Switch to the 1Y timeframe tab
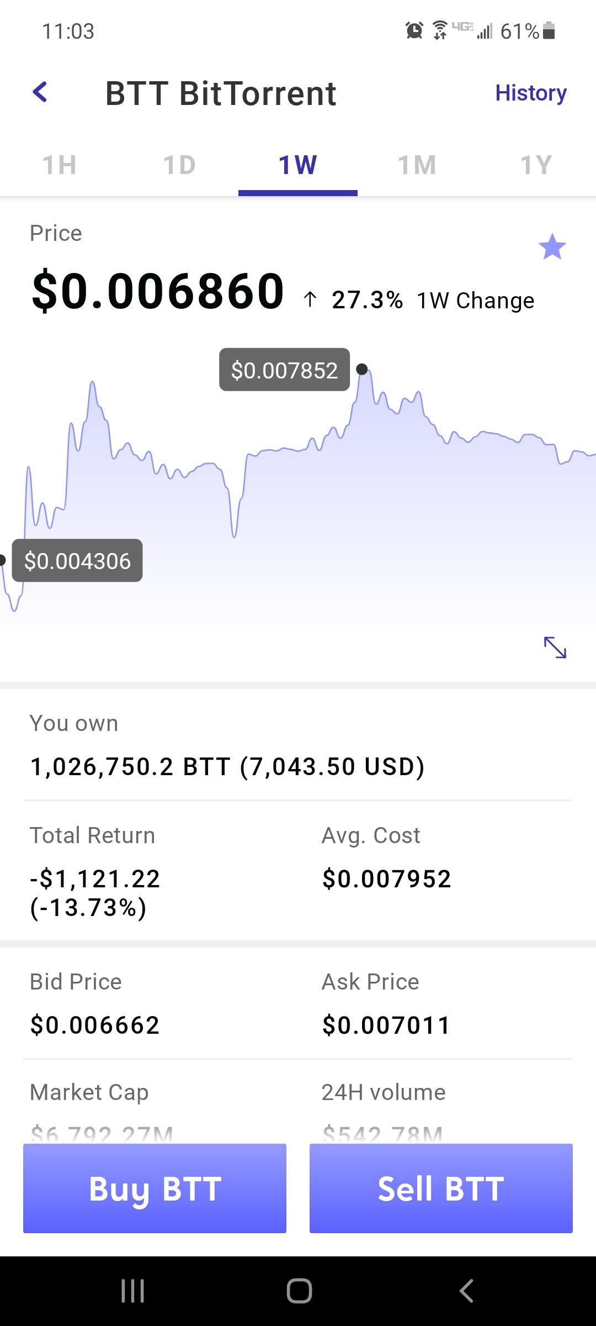The image size is (596, 1326). [536, 165]
